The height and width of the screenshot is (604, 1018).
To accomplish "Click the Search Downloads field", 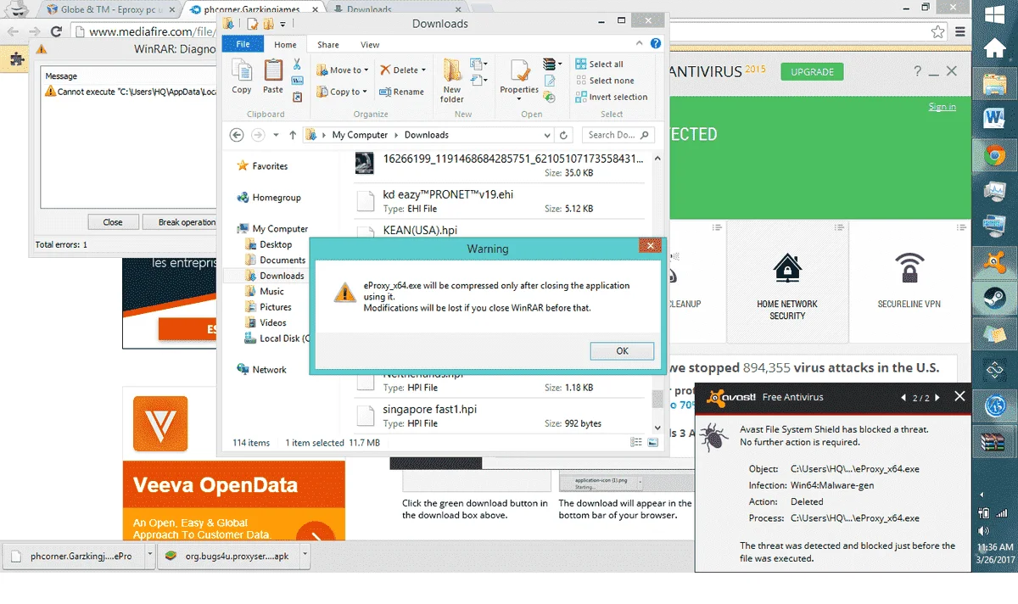I will pyautogui.click(x=618, y=135).
